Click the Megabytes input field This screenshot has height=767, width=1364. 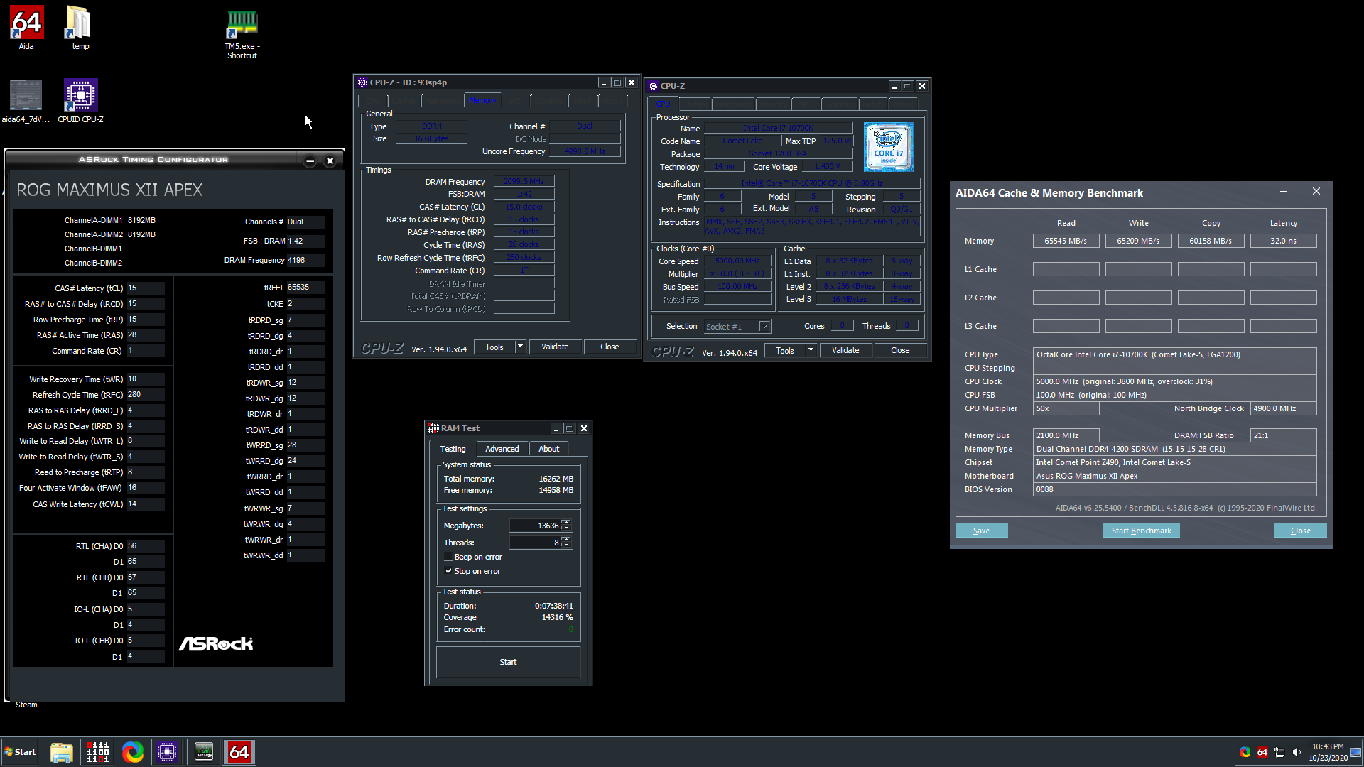click(x=535, y=526)
